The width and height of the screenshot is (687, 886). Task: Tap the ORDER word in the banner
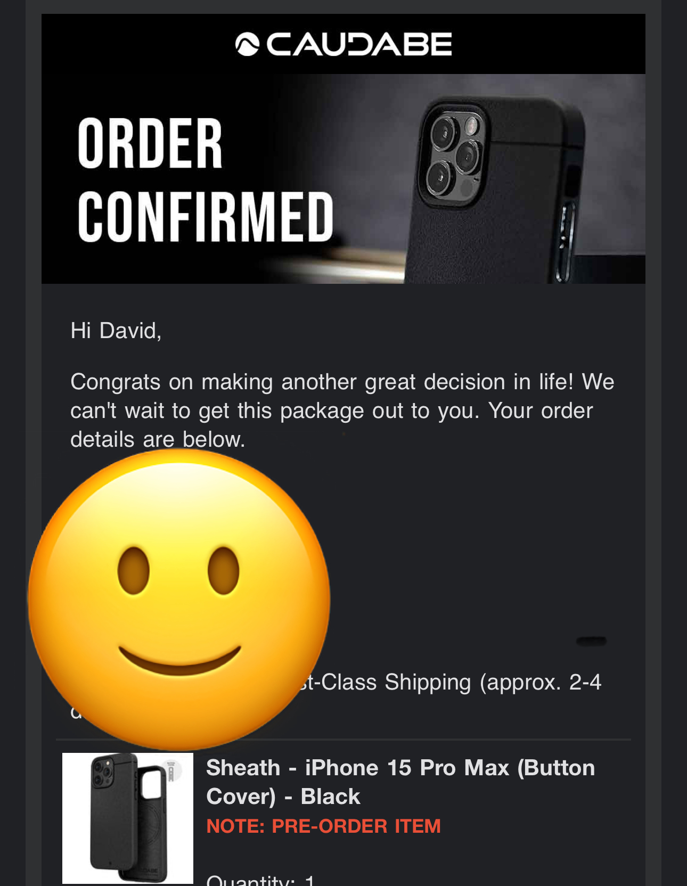click(x=150, y=144)
